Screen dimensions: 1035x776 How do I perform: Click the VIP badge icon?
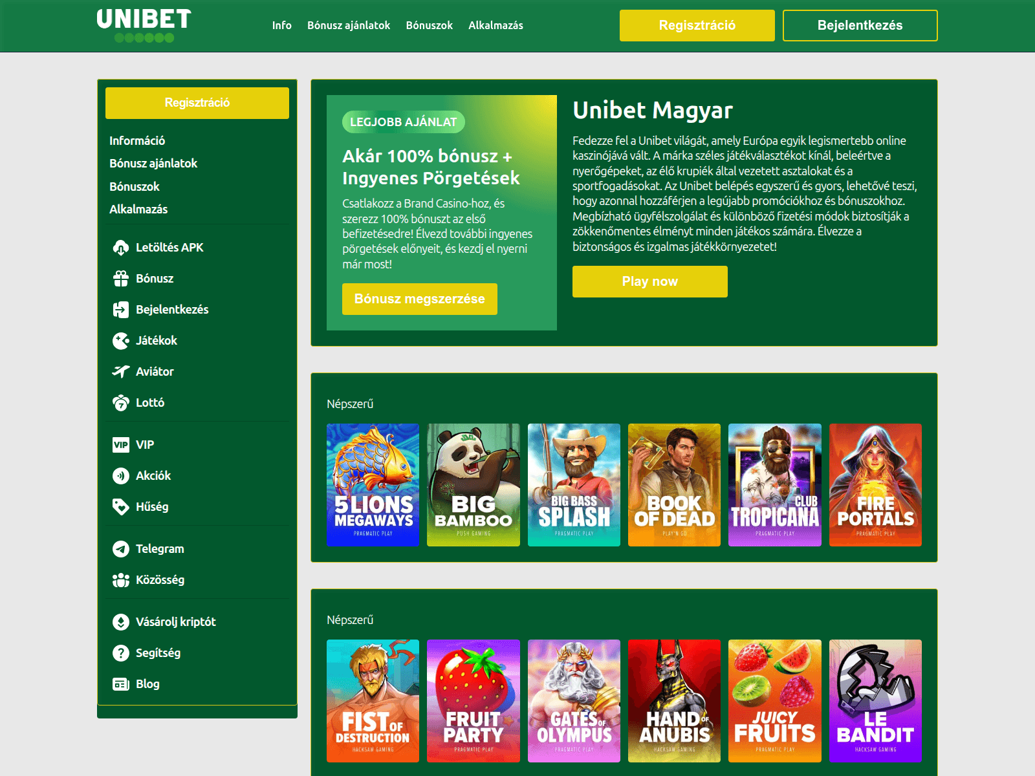click(x=121, y=445)
